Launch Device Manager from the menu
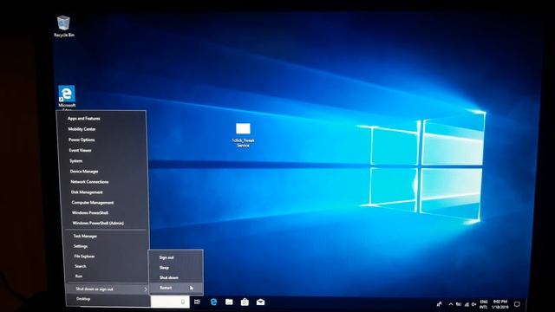Viewport: 555px width, 312px height. tap(84, 172)
